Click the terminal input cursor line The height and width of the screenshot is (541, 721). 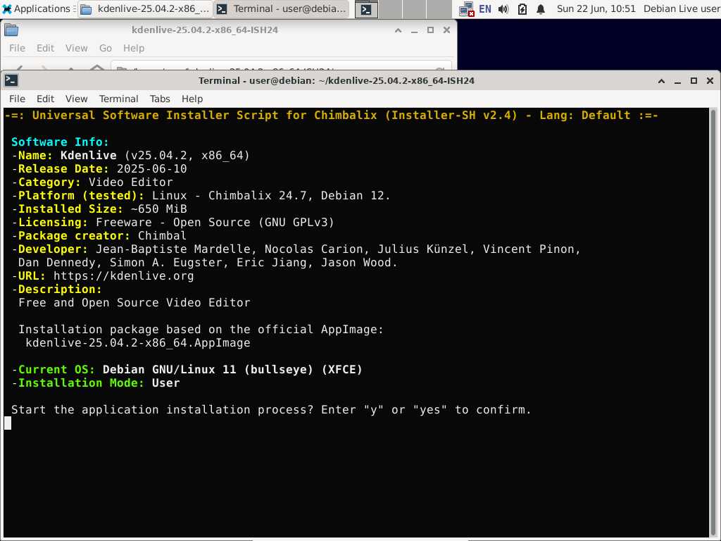point(8,423)
